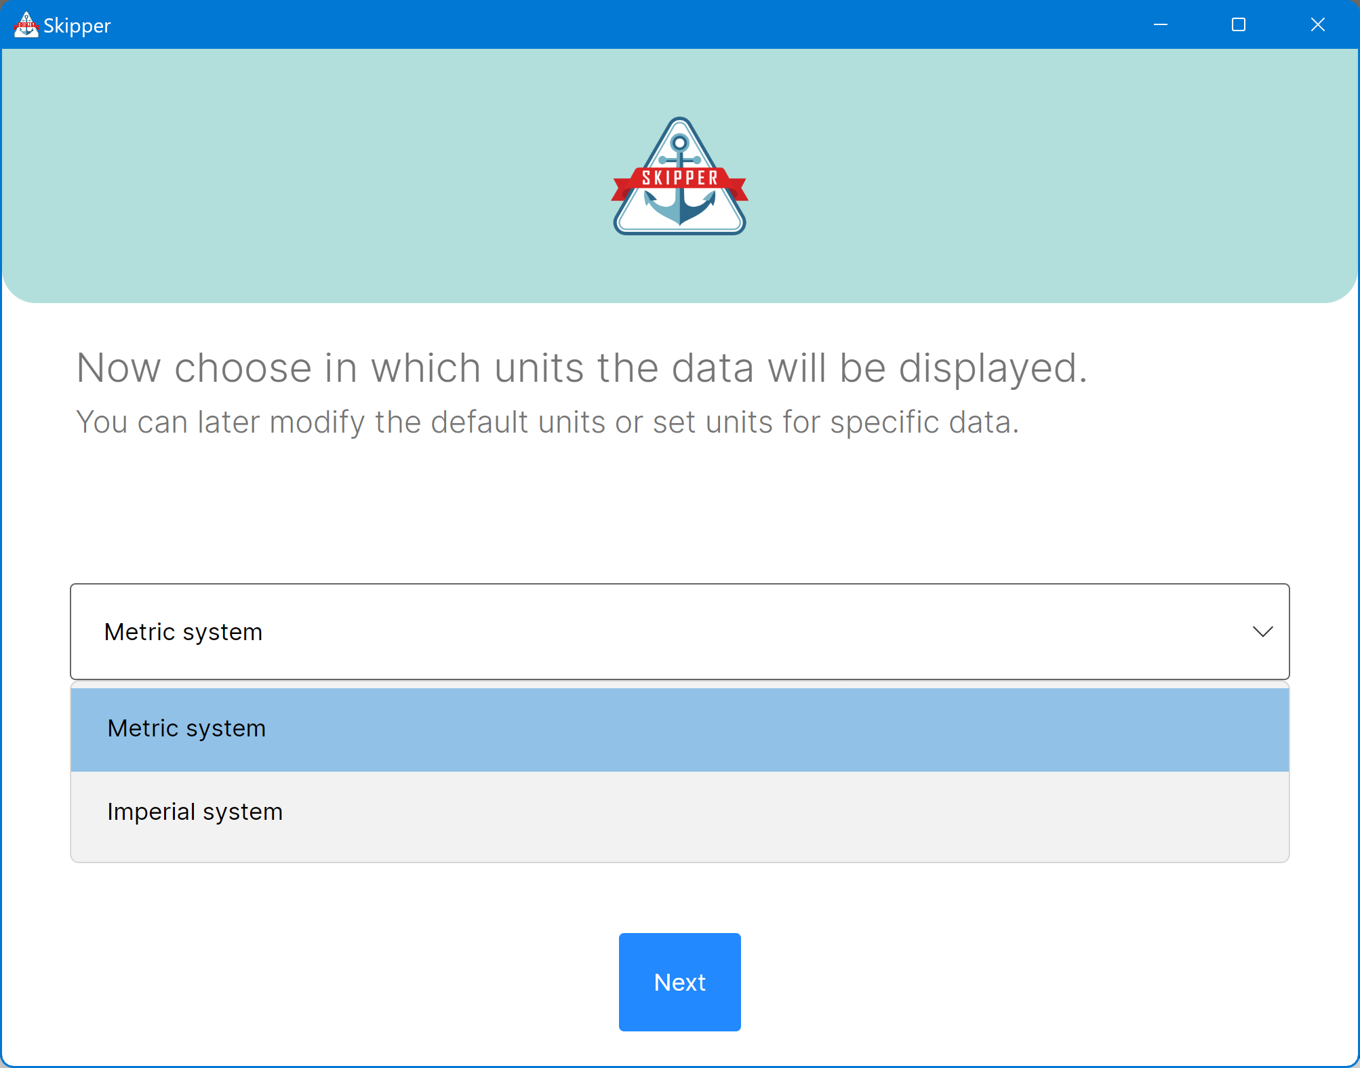Click the units combo box showing Metric system
The width and height of the screenshot is (1360, 1068).
pyautogui.click(x=679, y=631)
